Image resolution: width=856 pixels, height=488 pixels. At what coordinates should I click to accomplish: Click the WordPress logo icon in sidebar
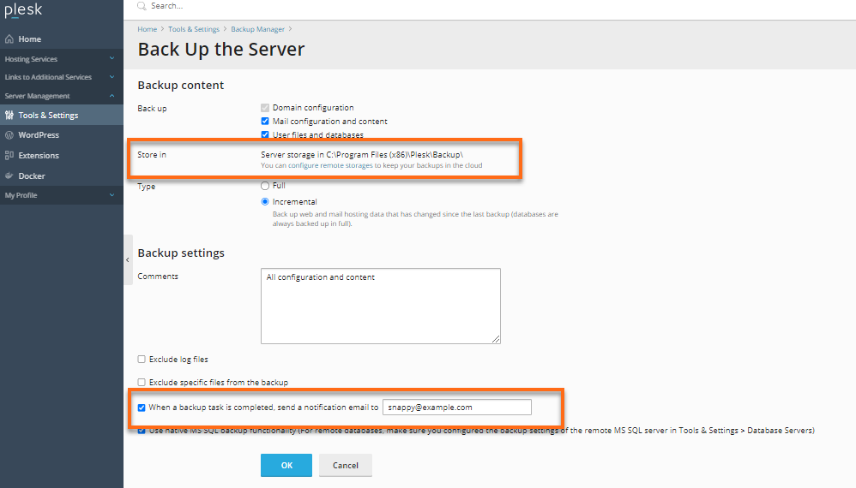[x=9, y=135]
